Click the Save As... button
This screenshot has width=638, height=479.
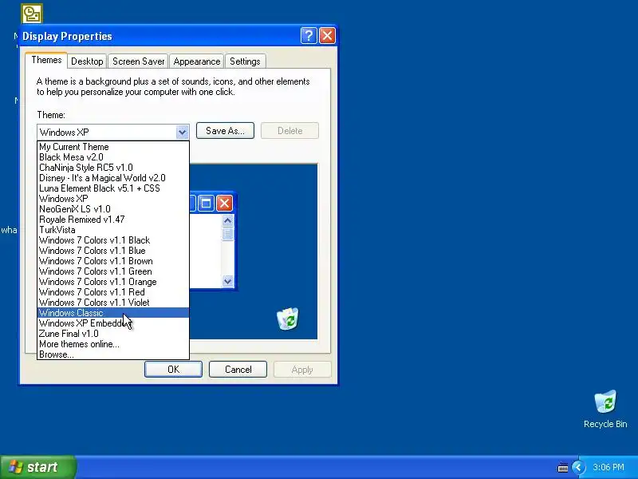225,131
